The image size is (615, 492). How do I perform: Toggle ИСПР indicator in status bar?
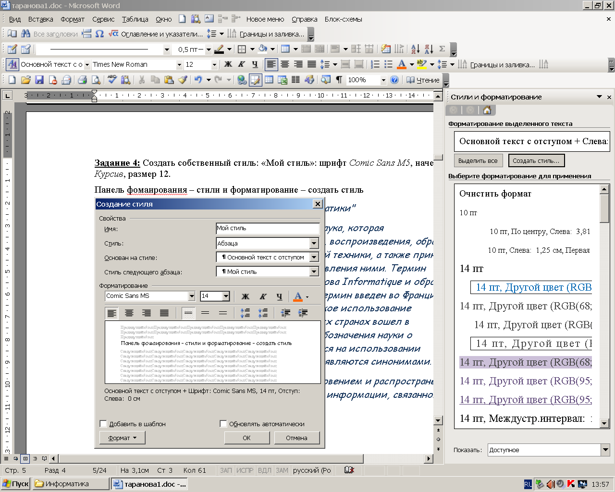(245, 470)
